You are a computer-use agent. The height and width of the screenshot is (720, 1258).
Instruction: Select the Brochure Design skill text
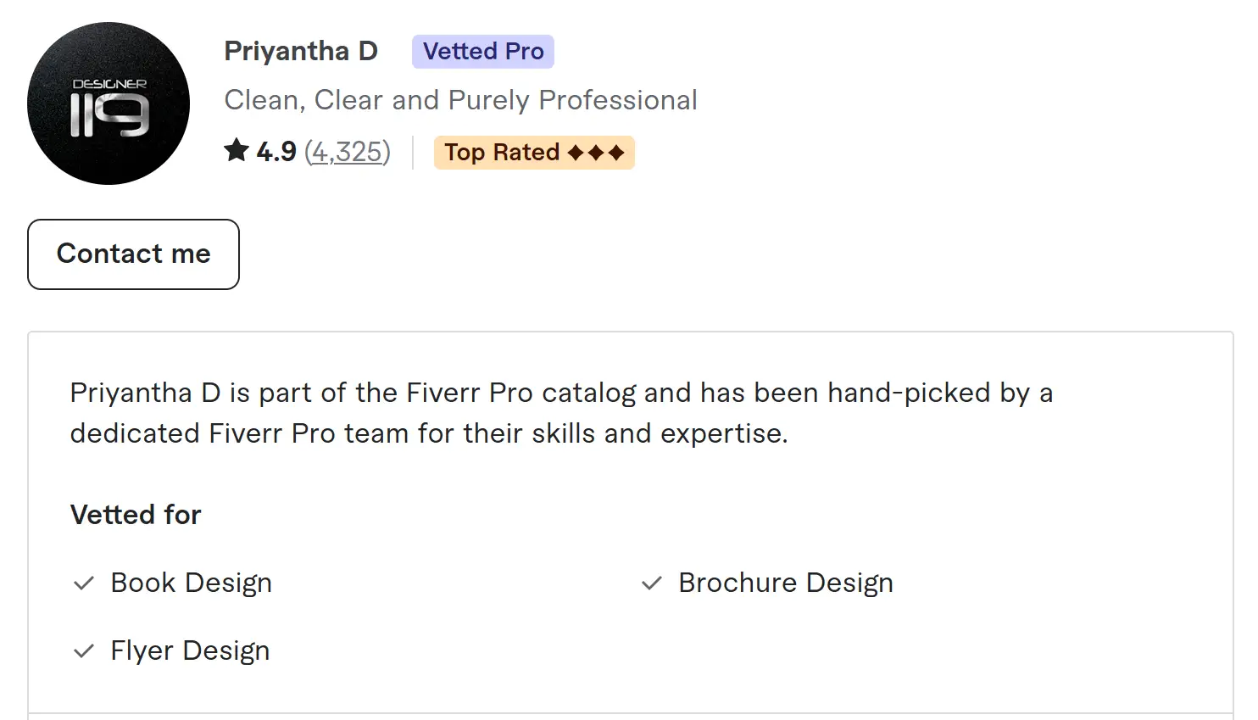pyautogui.click(x=786, y=583)
